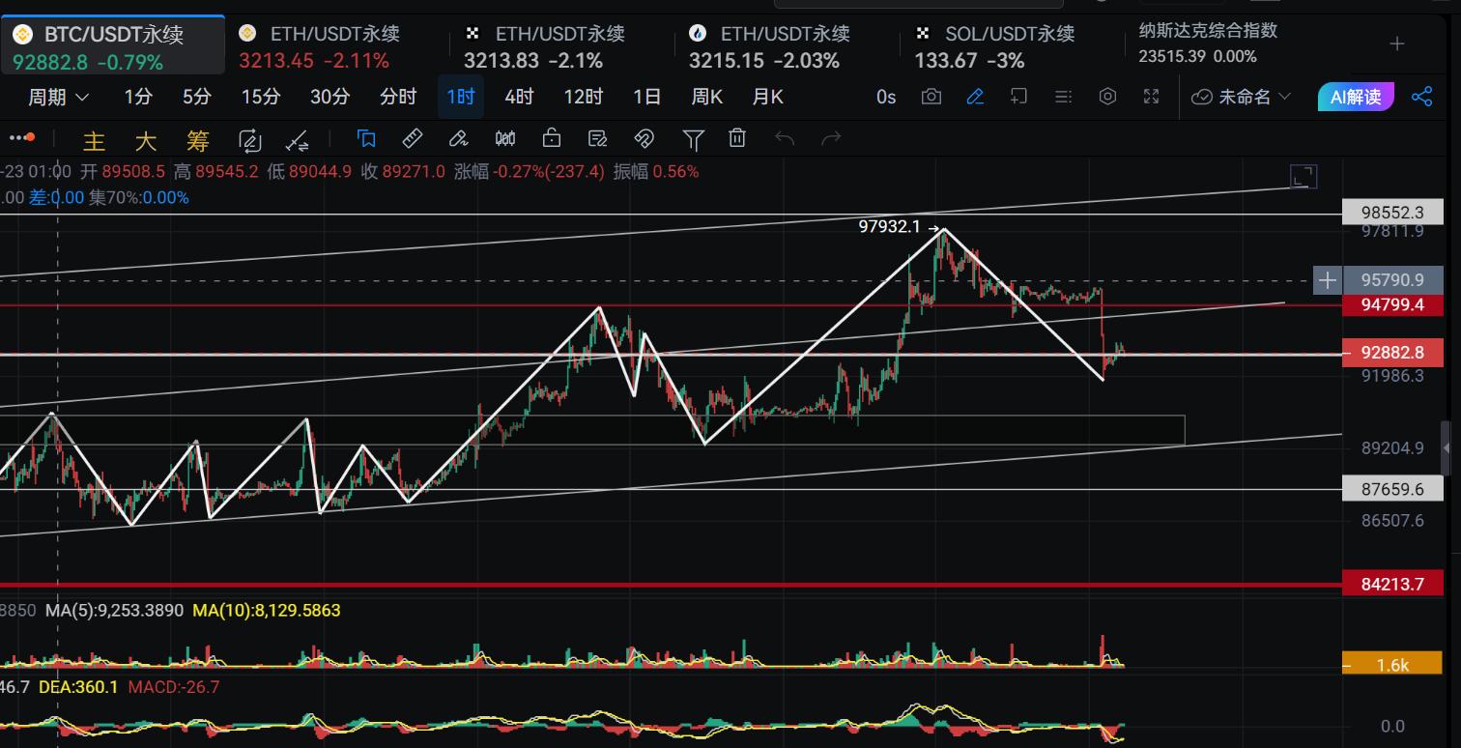Click the MACD:-26.7 indicator label

(x=174, y=687)
